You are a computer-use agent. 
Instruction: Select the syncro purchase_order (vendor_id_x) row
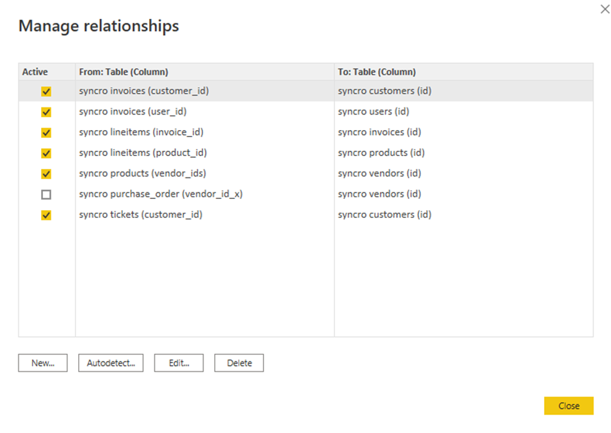tap(306, 194)
